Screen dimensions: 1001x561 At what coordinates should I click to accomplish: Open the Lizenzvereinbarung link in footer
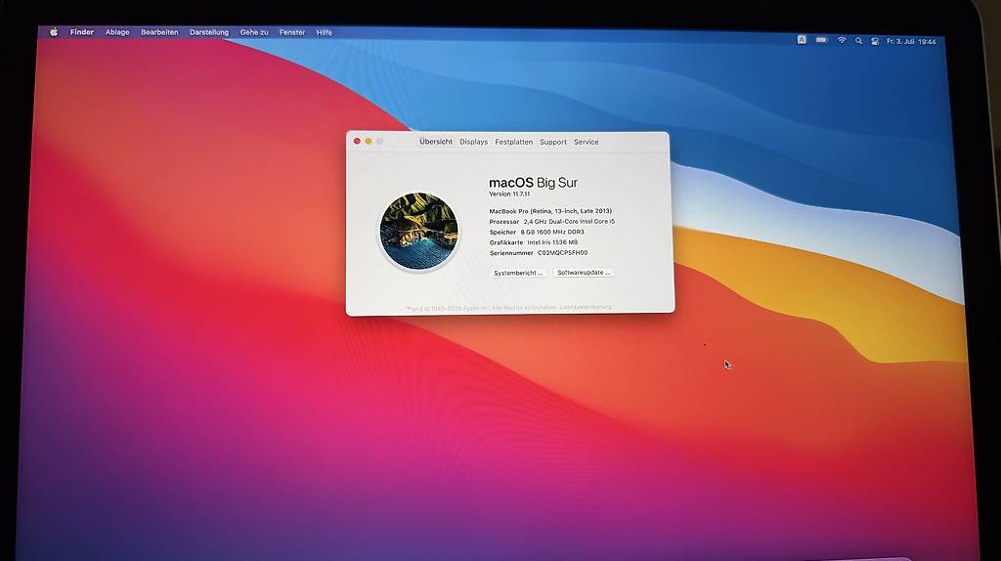tap(586, 307)
